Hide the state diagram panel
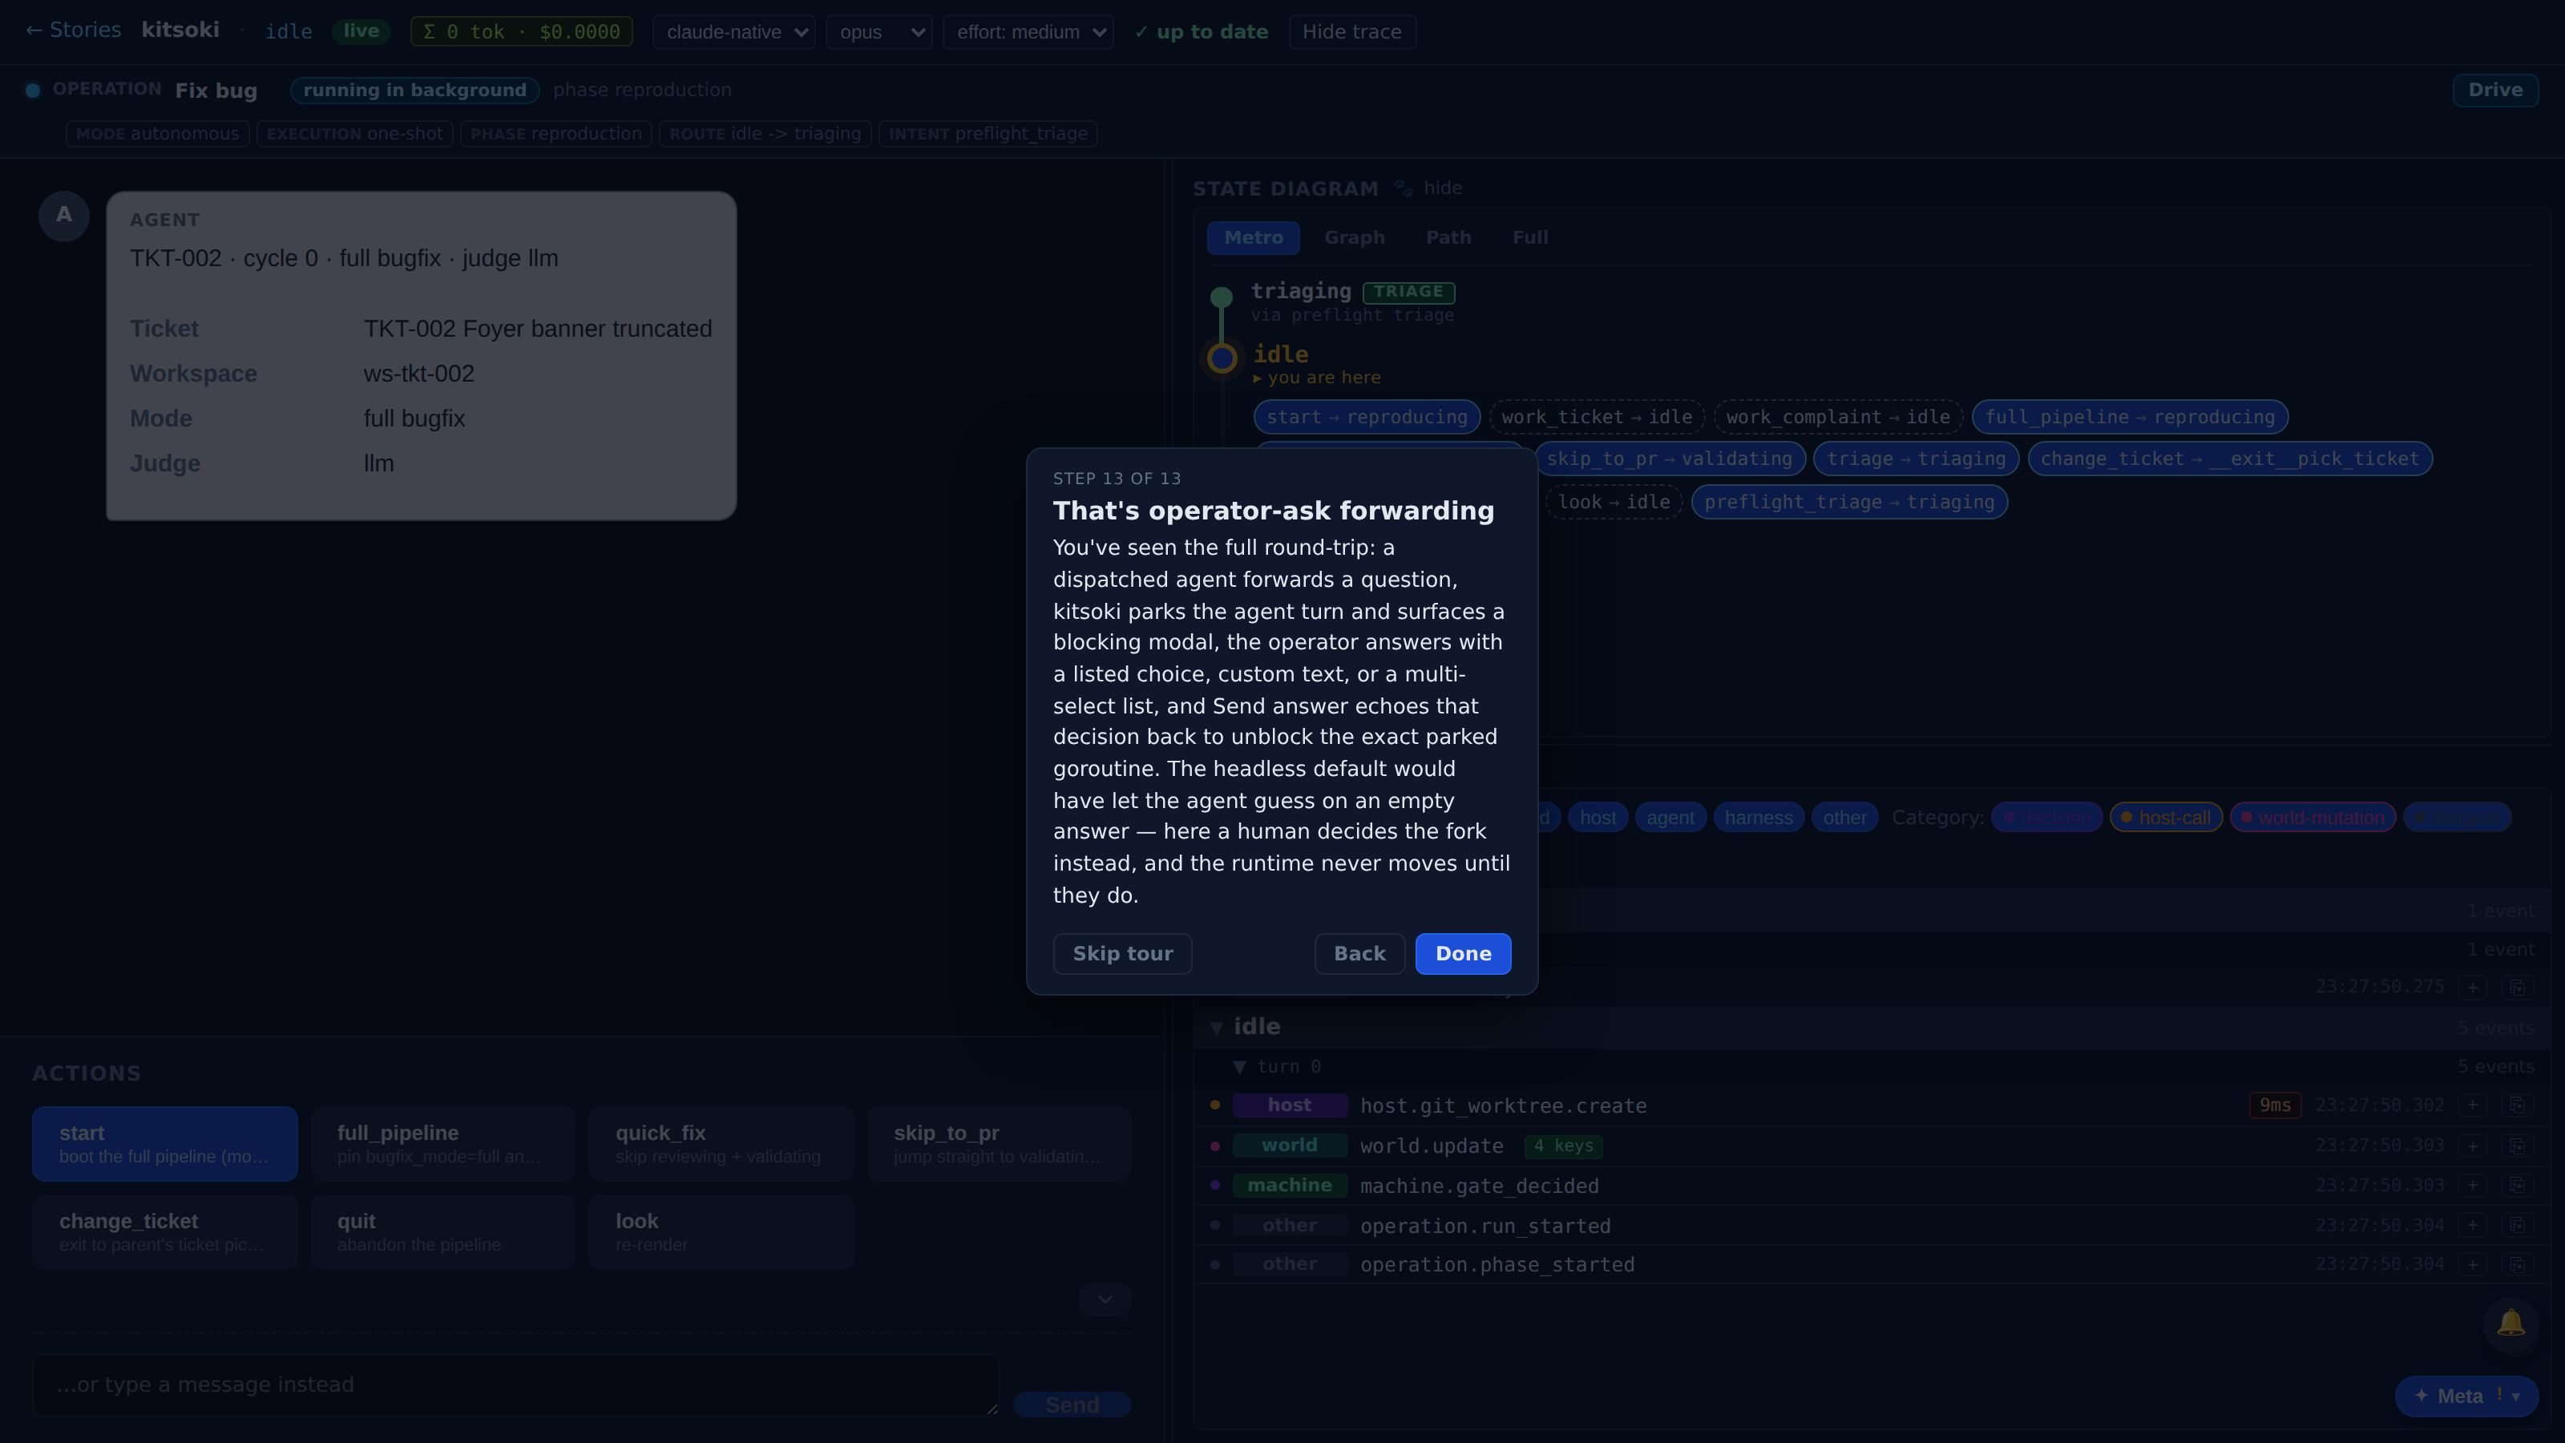This screenshot has height=1443, width=2565. (x=1442, y=188)
